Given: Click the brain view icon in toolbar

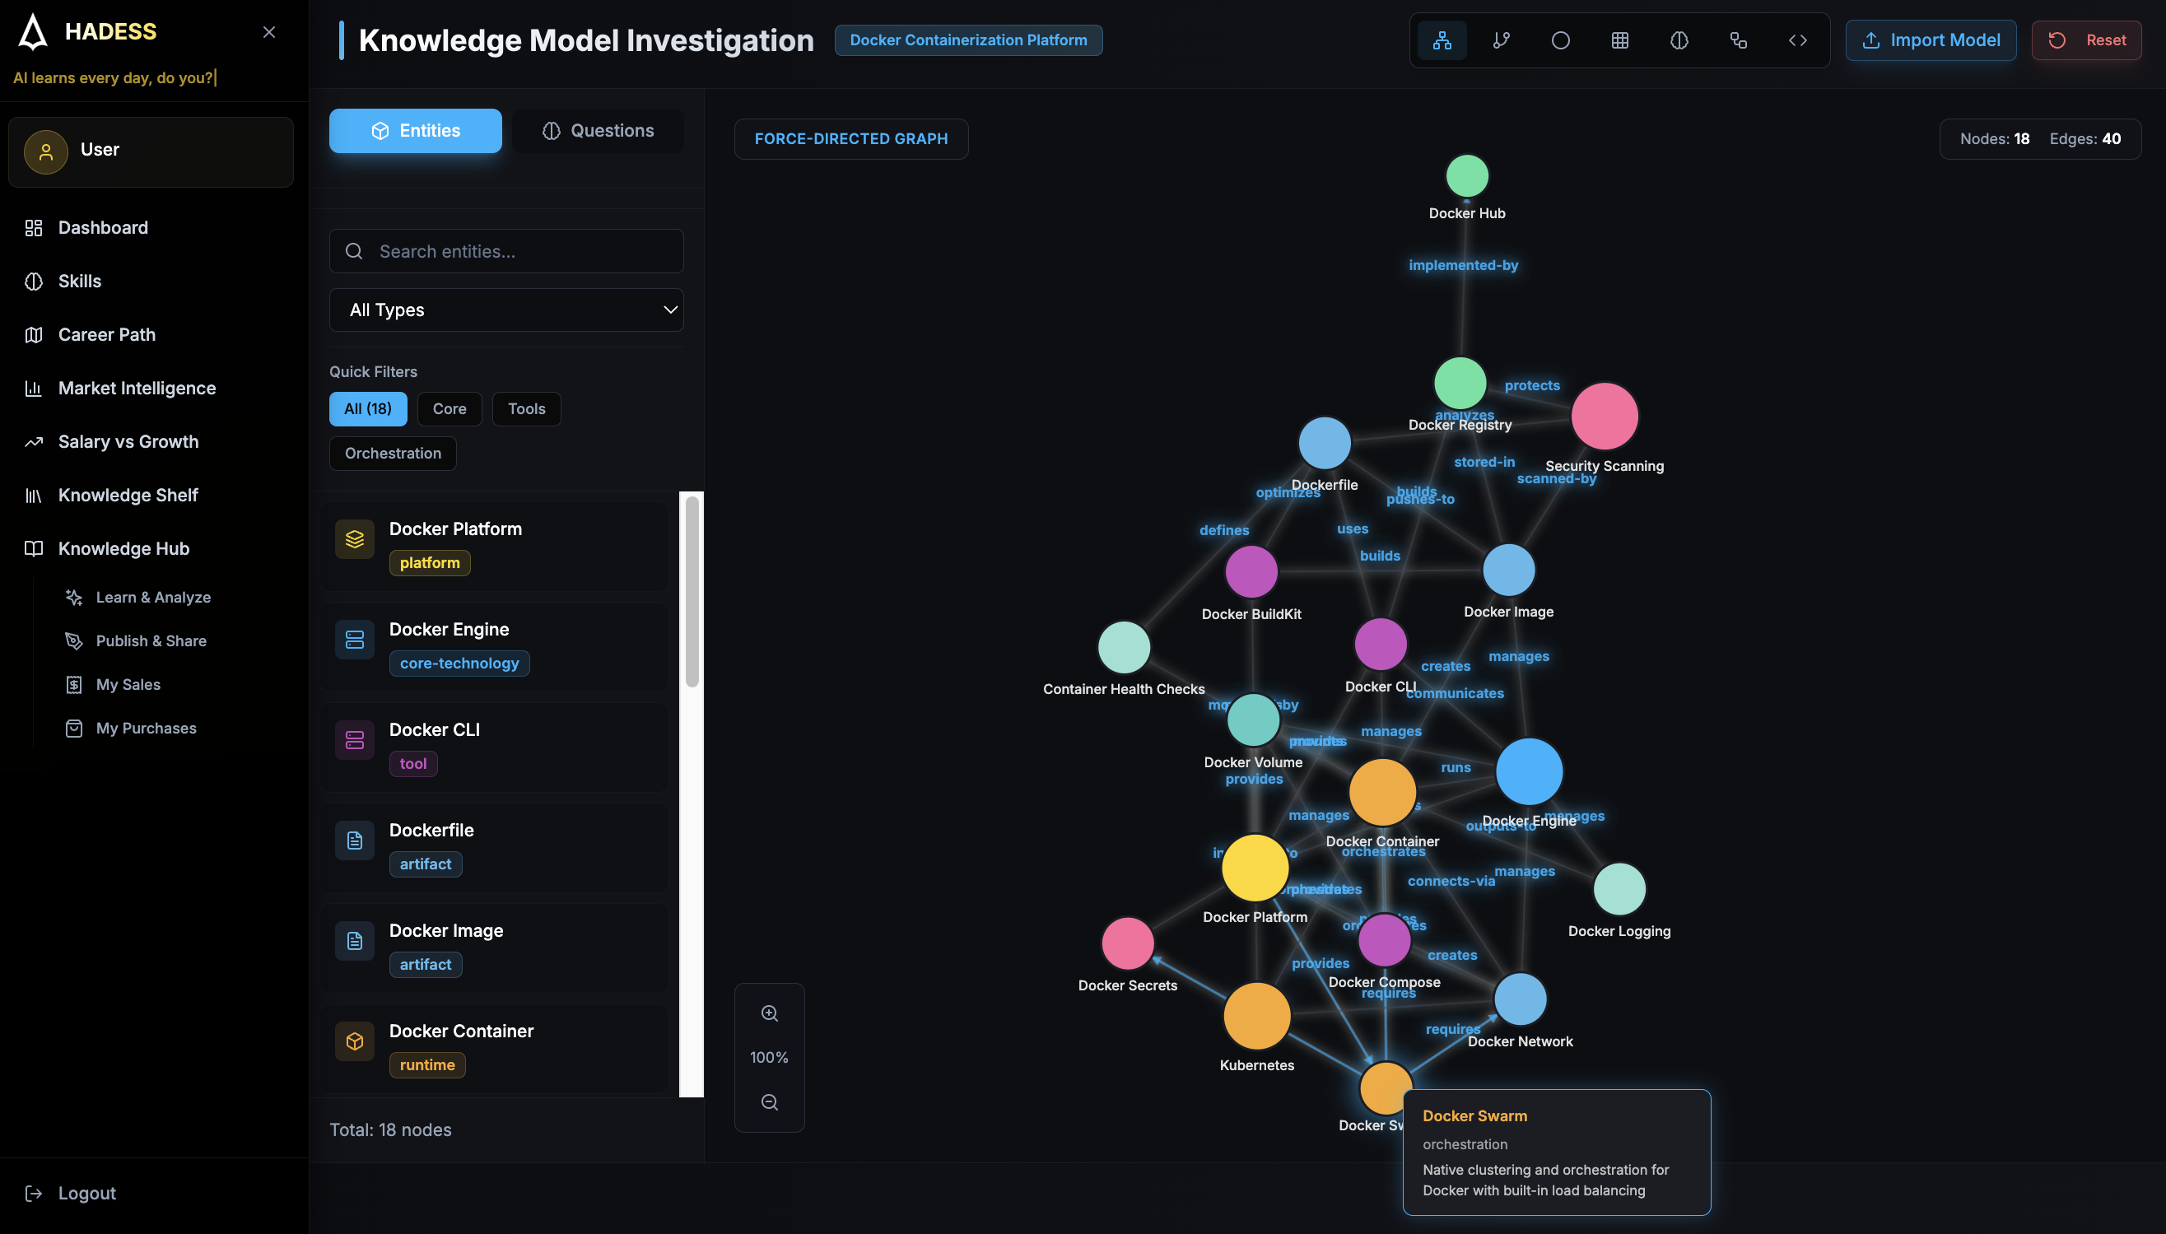Looking at the screenshot, I should coord(1679,40).
